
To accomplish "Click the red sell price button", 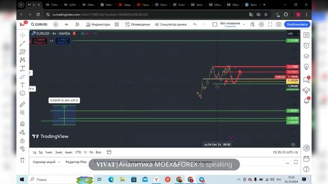I will 39,41.
